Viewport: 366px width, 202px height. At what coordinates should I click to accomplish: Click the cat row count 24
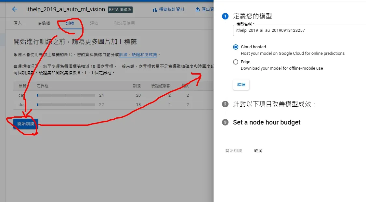tap(101, 95)
